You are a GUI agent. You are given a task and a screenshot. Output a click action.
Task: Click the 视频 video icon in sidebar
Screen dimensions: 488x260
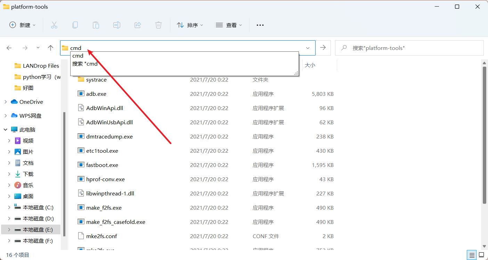pos(18,141)
